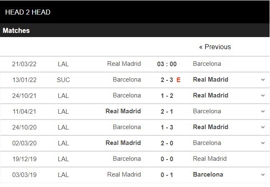
Task: Expand the 24/10/20 match row chevron
Action: pos(263,127)
